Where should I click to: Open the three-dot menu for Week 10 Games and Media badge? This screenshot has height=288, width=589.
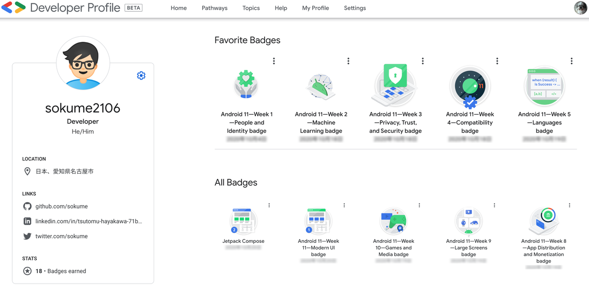pos(419,205)
